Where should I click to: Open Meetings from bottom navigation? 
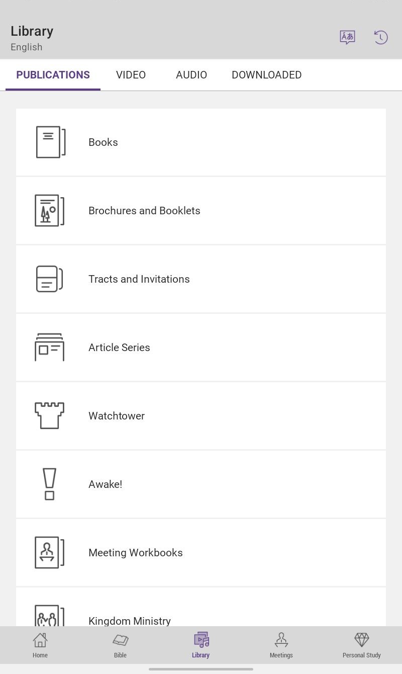(x=281, y=645)
